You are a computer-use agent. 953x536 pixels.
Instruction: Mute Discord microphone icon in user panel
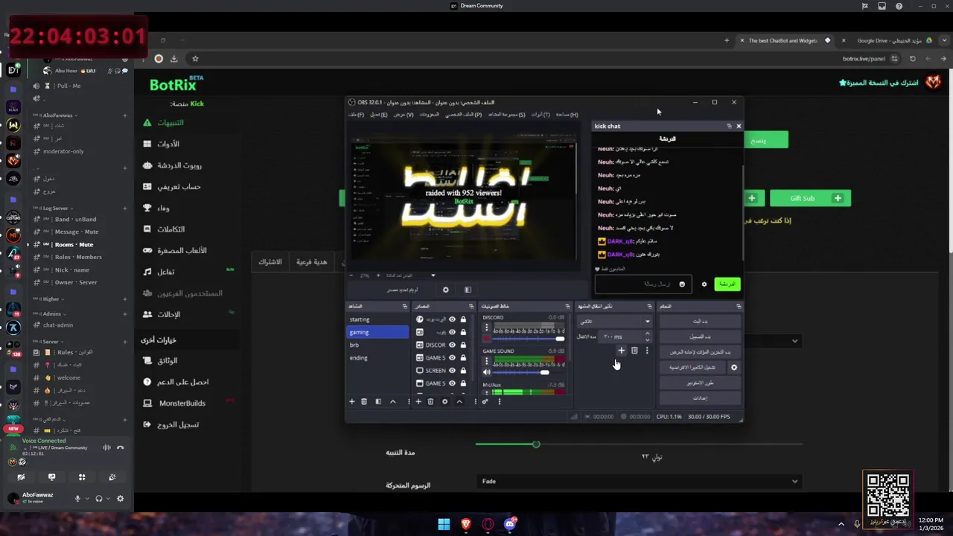[77, 499]
